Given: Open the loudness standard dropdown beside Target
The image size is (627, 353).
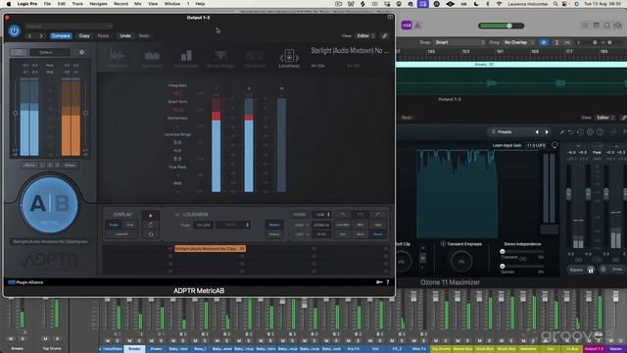Looking at the screenshot, I should (233, 225).
